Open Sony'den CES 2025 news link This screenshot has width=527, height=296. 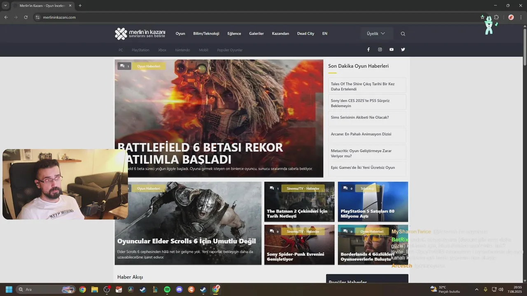point(367,103)
